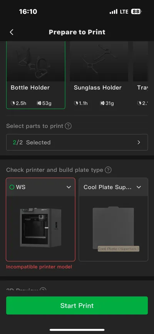This screenshot has width=154, height=334.
Task: Tap the Start Print button
Action: pos(77,305)
